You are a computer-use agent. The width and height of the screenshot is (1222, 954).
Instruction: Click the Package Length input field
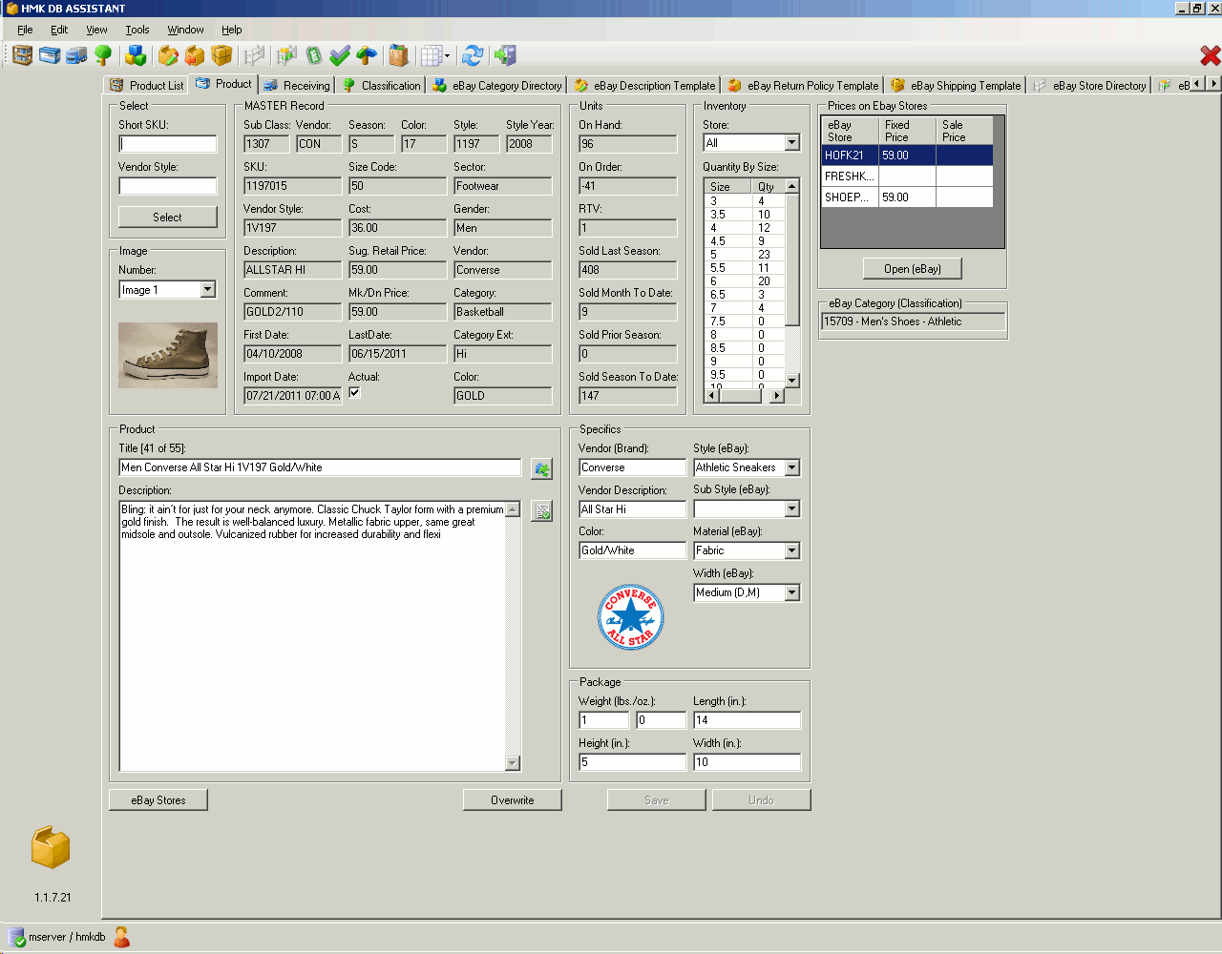(747, 720)
